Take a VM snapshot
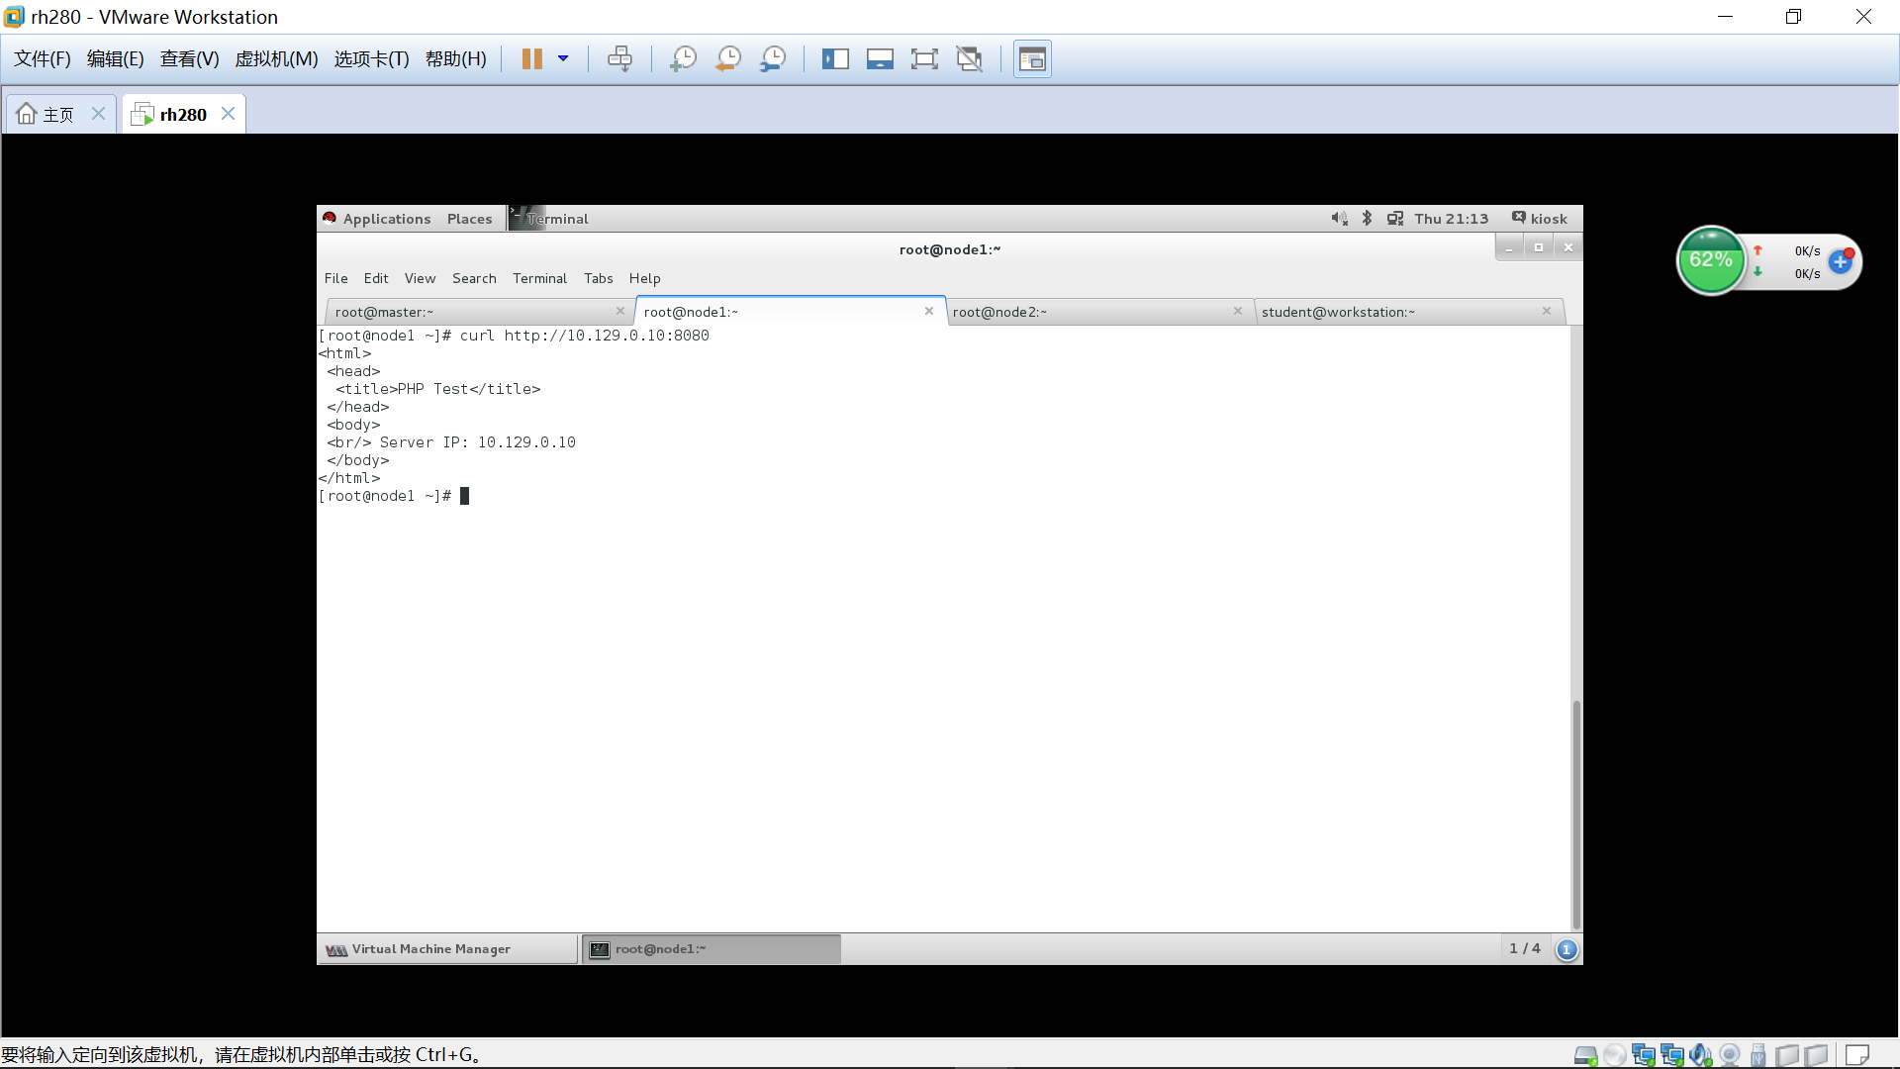1900x1069 pixels. point(683,59)
